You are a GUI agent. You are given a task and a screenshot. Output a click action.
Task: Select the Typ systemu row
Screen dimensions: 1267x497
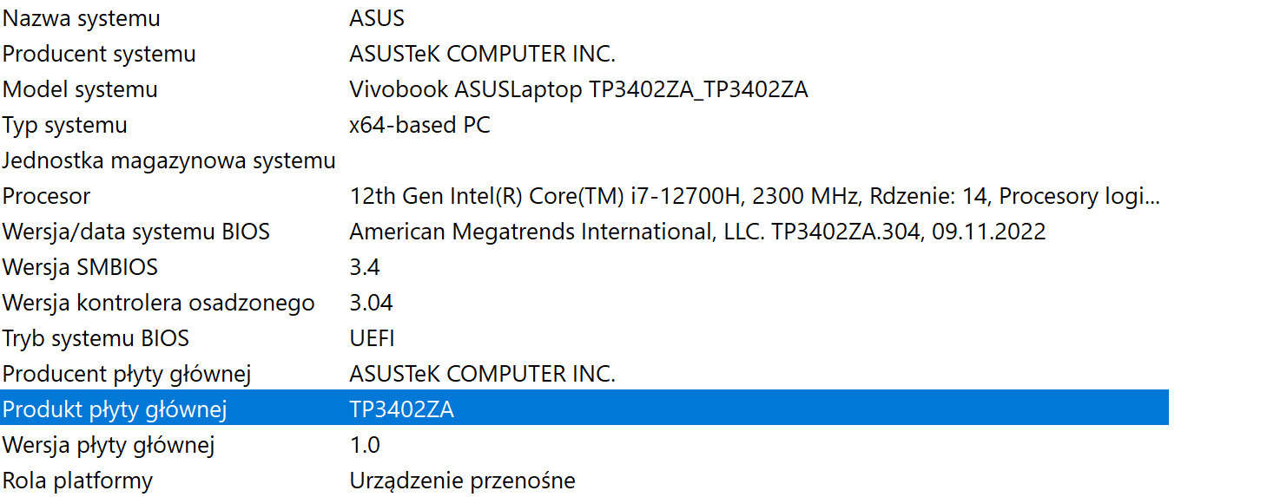[65, 125]
